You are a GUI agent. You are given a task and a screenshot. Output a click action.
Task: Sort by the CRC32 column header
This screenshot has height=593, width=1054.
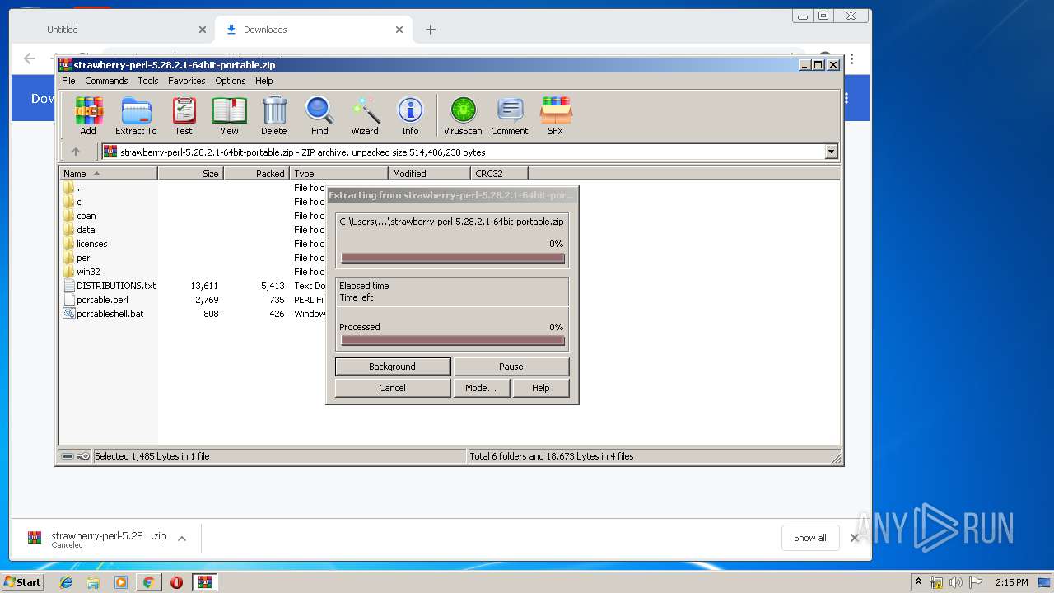(x=499, y=174)
